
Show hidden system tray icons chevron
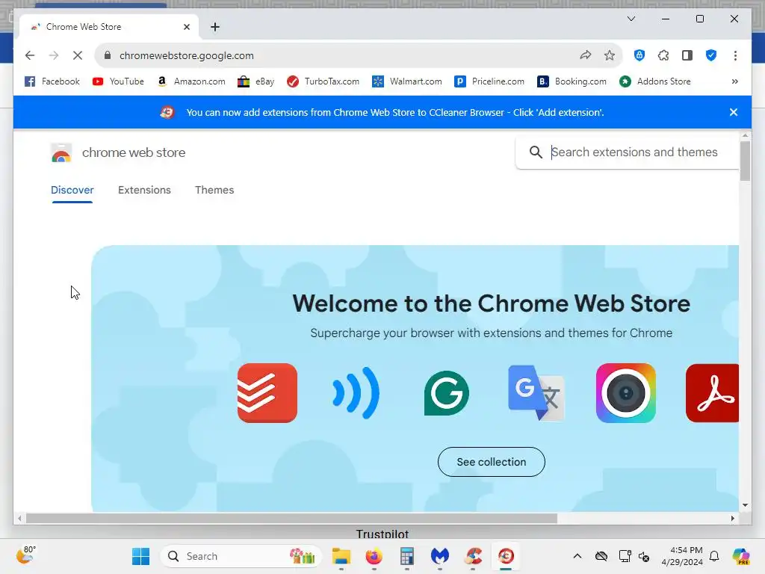point(577,556)
